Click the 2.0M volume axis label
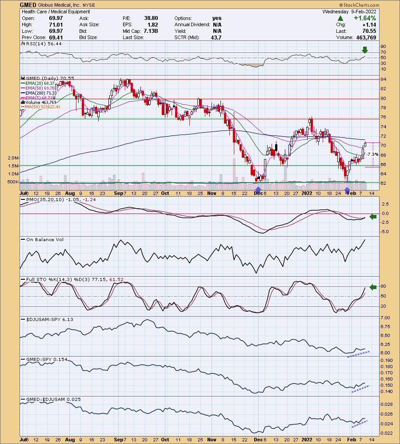Screen dimensions: 400x444 point(13,158)
